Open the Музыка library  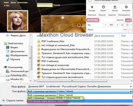coord(13,59)
